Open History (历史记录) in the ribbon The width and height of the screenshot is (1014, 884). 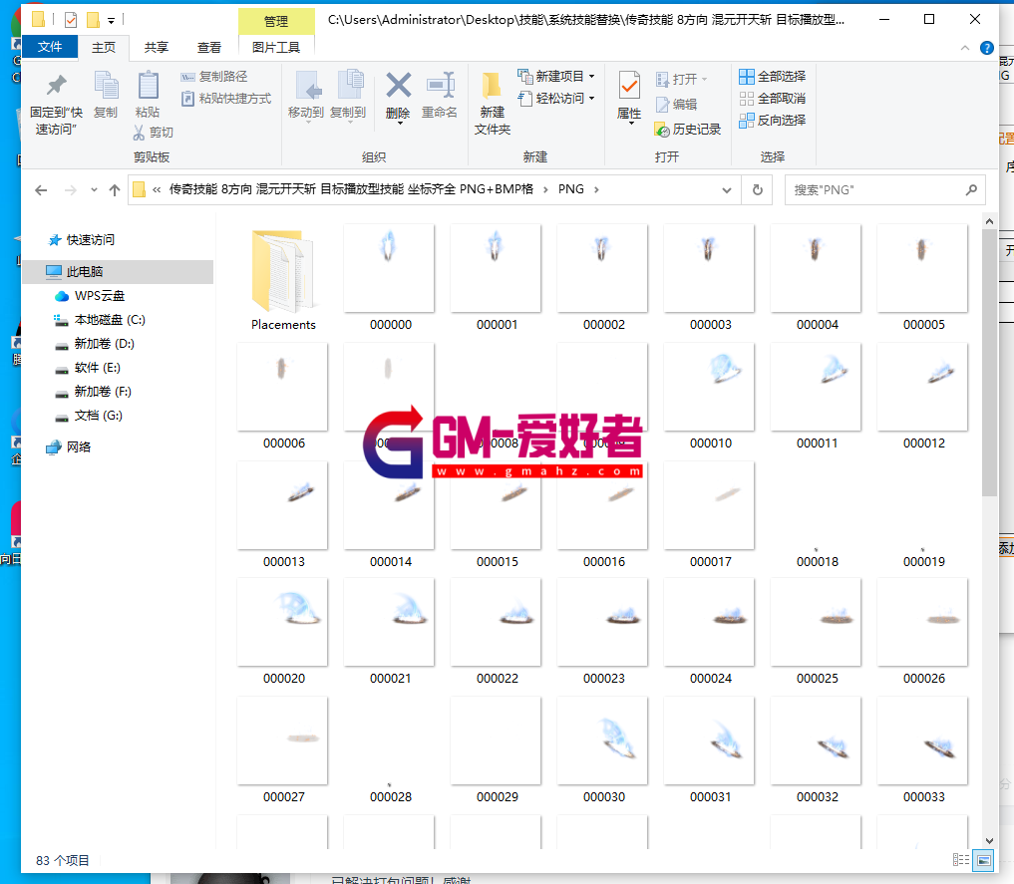tap(688, 130)
